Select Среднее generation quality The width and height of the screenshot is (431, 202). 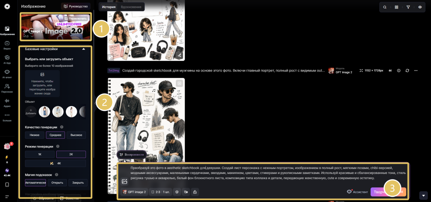[x=55, y=135]
